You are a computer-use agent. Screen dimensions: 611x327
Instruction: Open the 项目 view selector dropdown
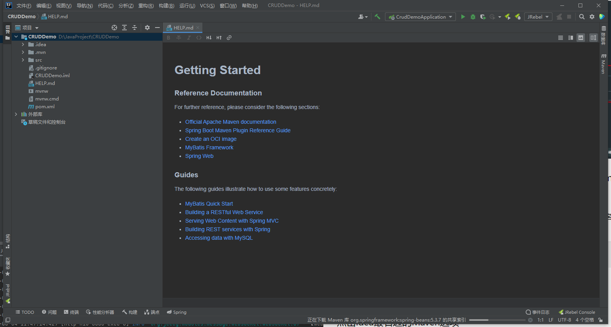coord(27,28)
